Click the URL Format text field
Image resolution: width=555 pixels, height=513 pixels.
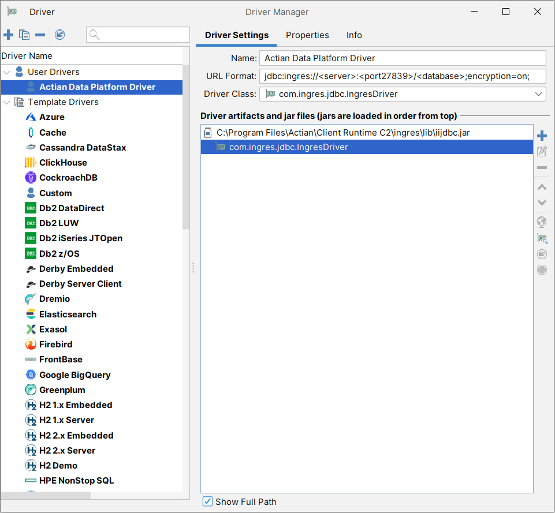[x=403, y=76]
